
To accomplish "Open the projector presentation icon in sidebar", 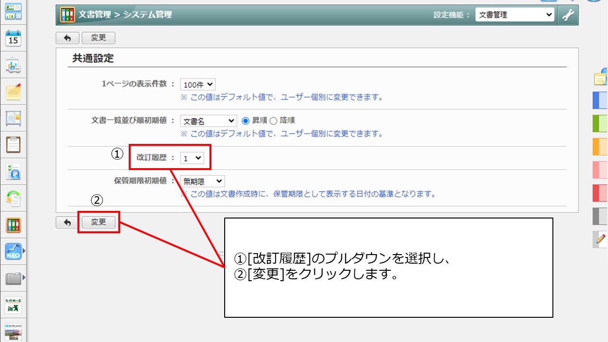I will click(x=13, y=66).
